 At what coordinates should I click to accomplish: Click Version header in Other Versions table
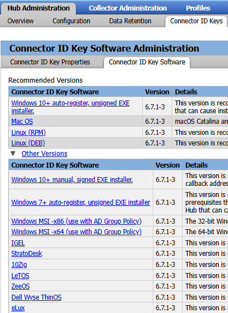pyautogui.click(x=168, y=165)
